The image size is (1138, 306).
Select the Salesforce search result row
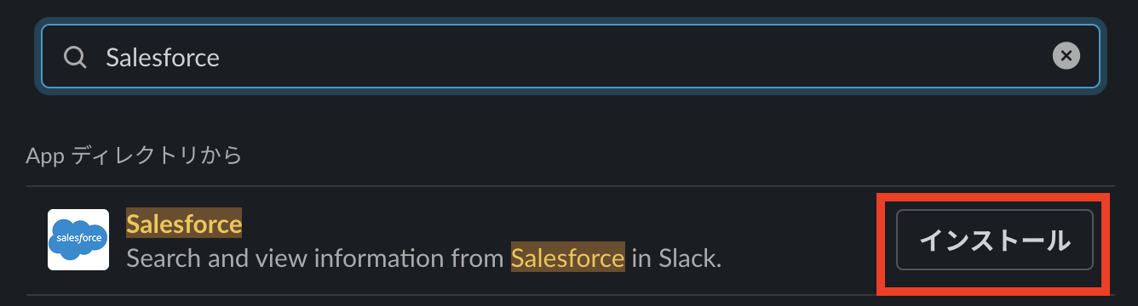tap(570, 241)
